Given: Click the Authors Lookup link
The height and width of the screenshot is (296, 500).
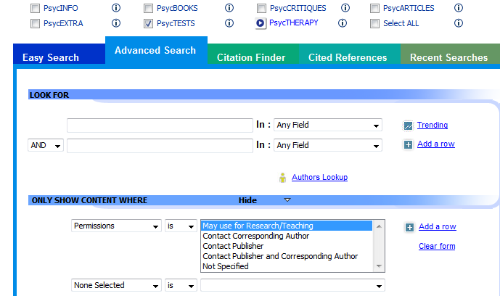Looking at the screenshot, I should tap(319, 177).
